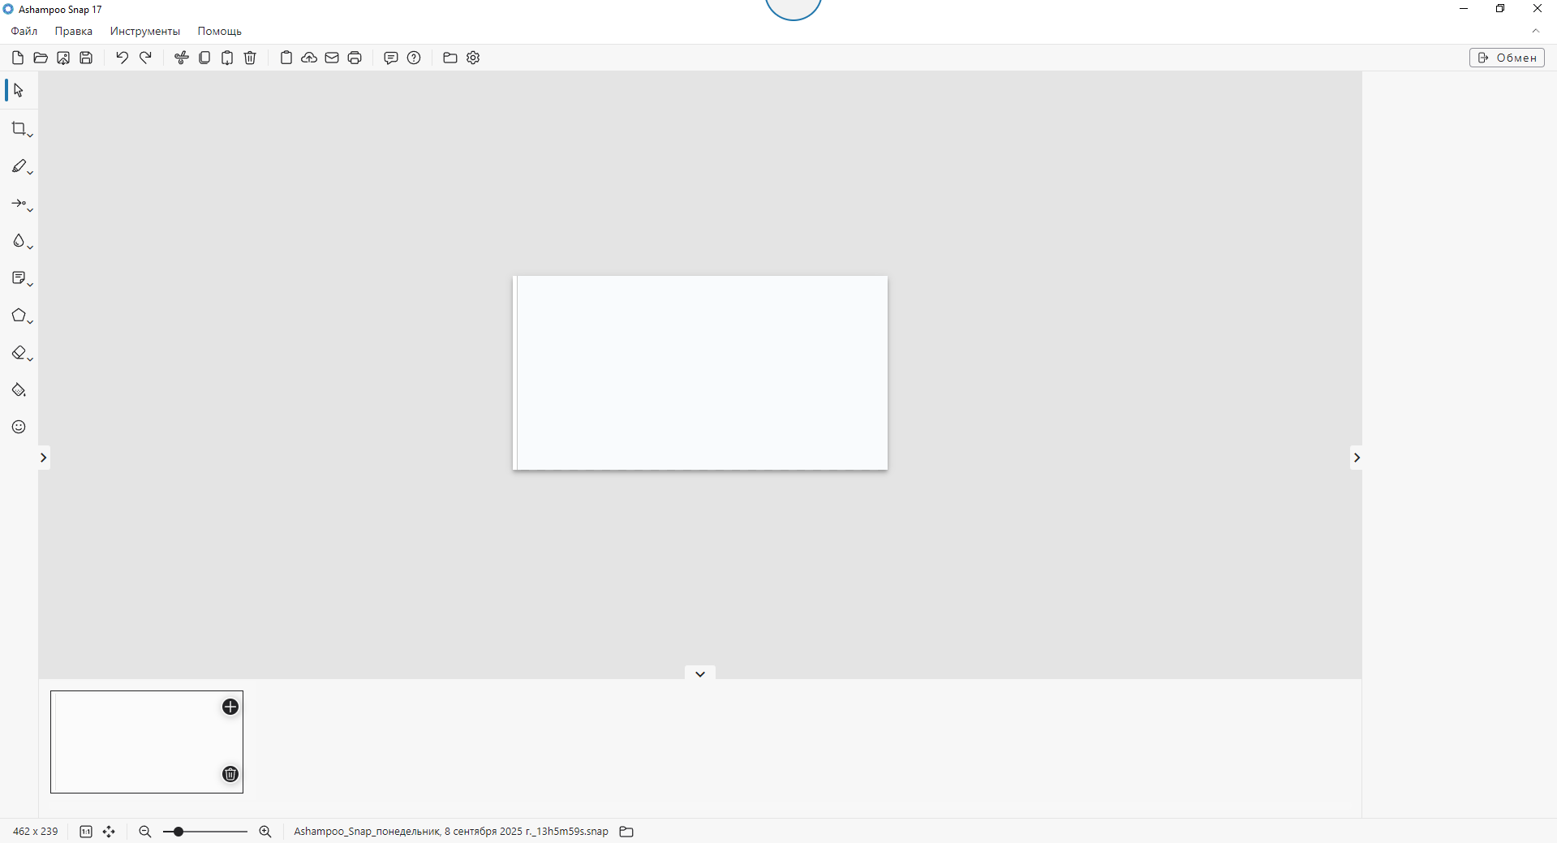Open the emoji sticker tool

click(x=19, y=427)
